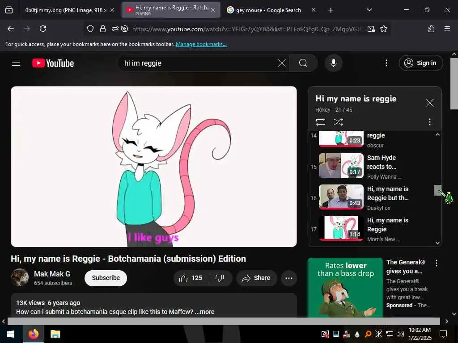Open the notification center
This screenshot has height=343, width=458.
click(443, 334)
